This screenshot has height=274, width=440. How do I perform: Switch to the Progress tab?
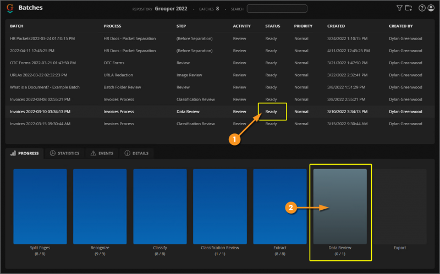25,153
